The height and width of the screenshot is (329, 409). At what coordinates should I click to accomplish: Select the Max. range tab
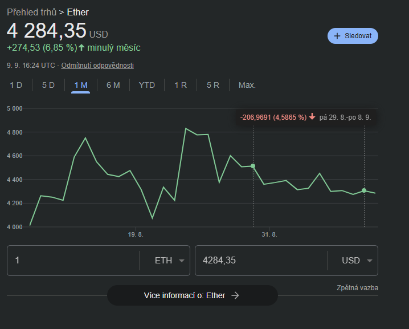point(247,85)
